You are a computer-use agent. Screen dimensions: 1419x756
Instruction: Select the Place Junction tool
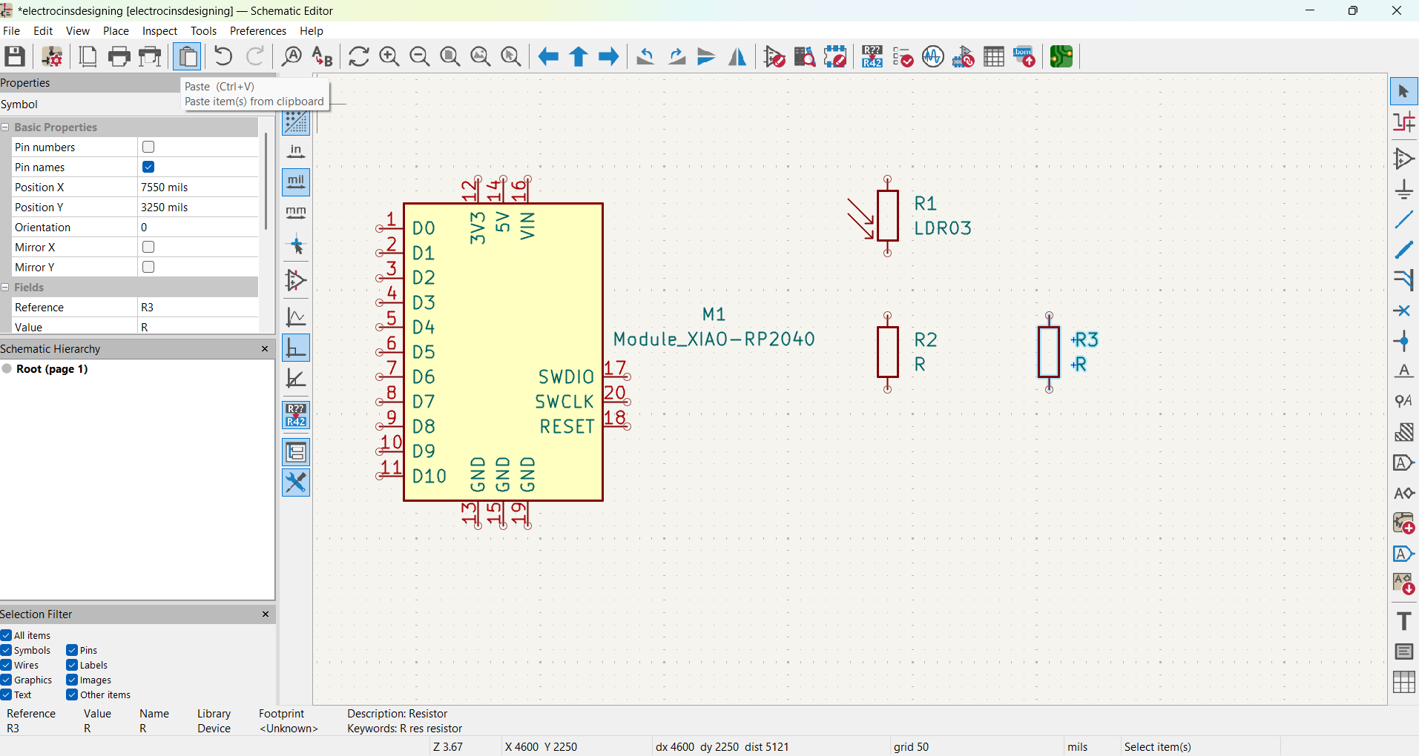(x=1403, y=341)
